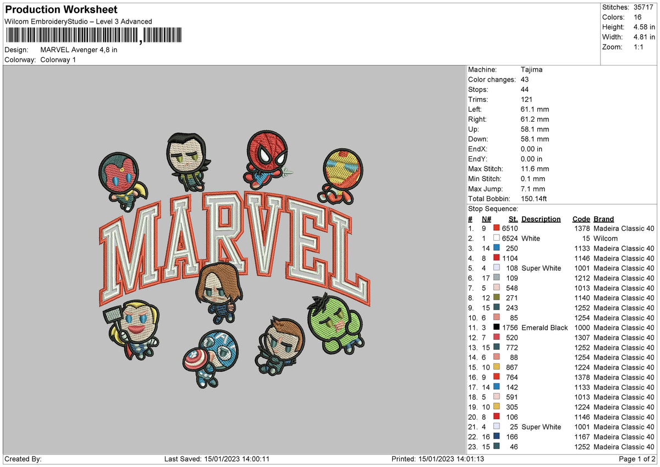
Task: Click the Left value '61.1 mm'
Action: (535, 109)
